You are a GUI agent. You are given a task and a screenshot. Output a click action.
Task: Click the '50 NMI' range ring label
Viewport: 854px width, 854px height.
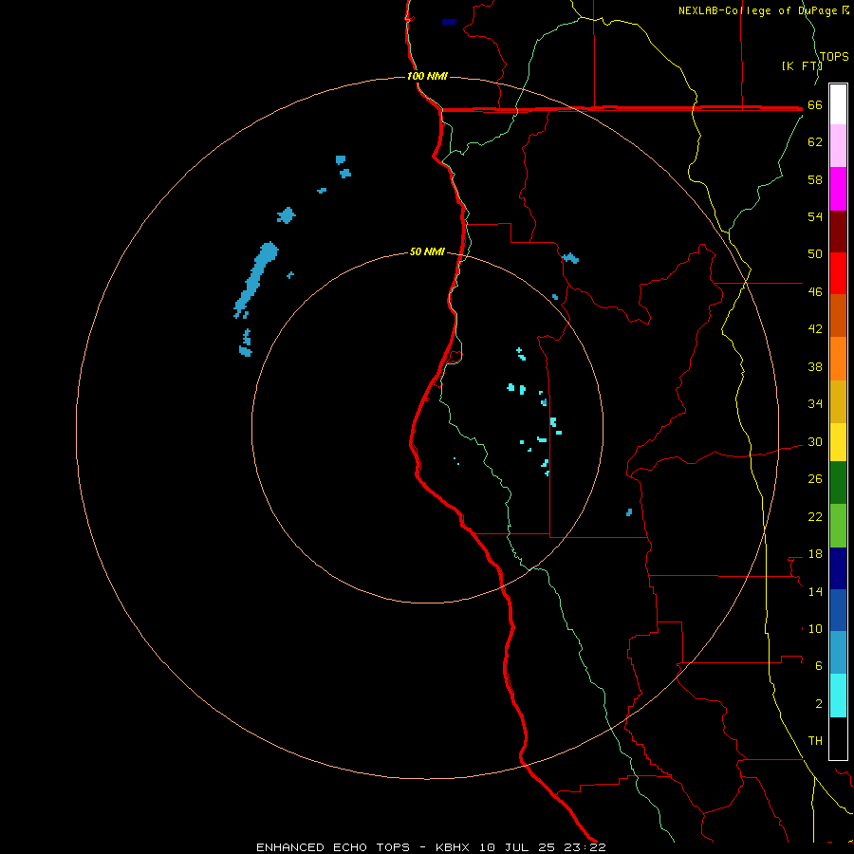pos(427,251)
